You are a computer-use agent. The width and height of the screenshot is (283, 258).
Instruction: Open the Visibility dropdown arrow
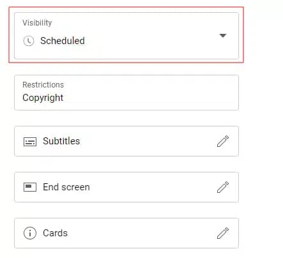coord(223,36)
